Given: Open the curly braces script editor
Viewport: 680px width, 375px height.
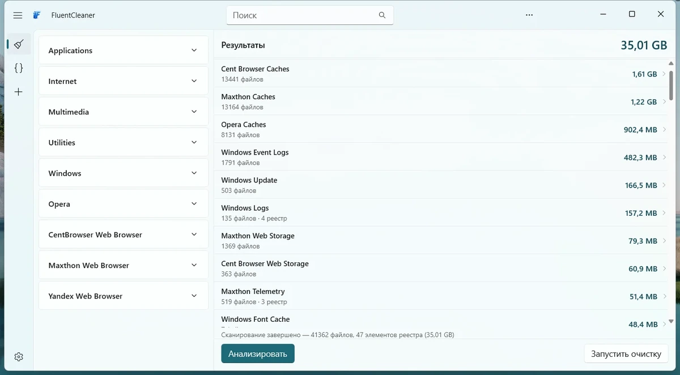Looking at the screenshot, I should tap(19, 68).
